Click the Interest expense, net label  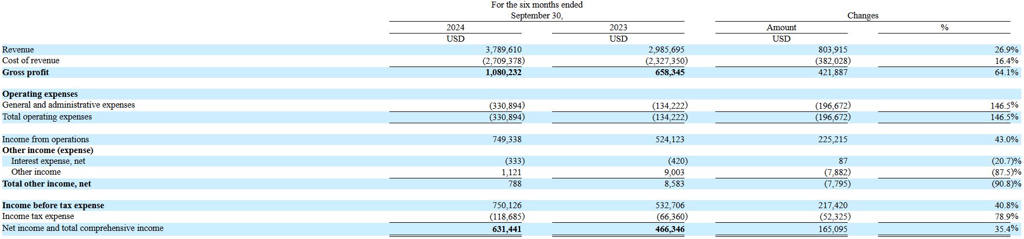click(48, 161)
